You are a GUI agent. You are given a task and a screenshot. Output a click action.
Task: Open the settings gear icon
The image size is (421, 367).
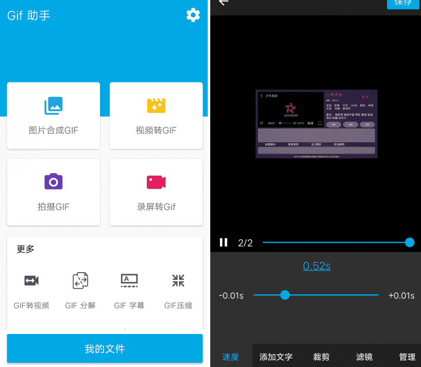193,15
